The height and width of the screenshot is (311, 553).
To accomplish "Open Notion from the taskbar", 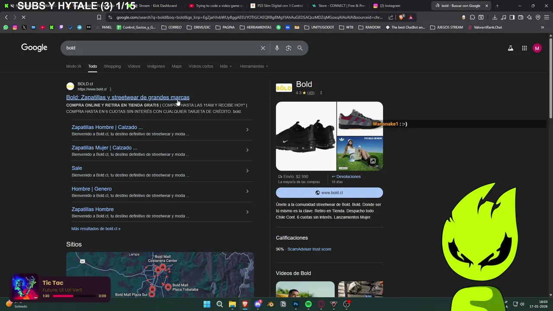I will coord(283,304).
